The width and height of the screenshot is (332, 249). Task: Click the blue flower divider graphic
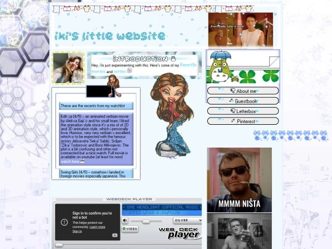pyautogui.click(x=290, y=135)
